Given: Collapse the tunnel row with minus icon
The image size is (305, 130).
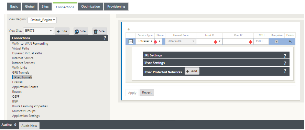Looking at the screenshot, I should point(131,42).
